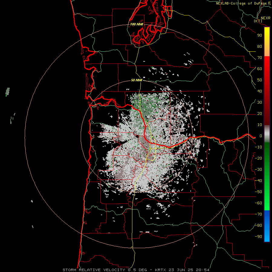Image resolution: width=272 pixels, height=272 pixels.
Task: Select the 60 knot scale label
Action: coord(260,69)
